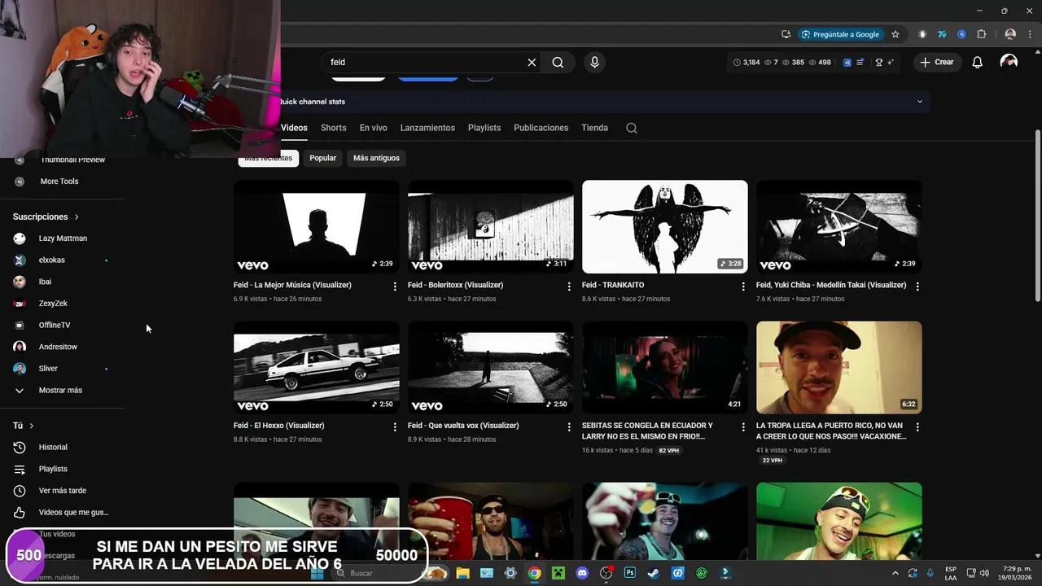Open the En vivo channel tab
Viewport: 1042px width, 586px height.
tap(373, 128)
